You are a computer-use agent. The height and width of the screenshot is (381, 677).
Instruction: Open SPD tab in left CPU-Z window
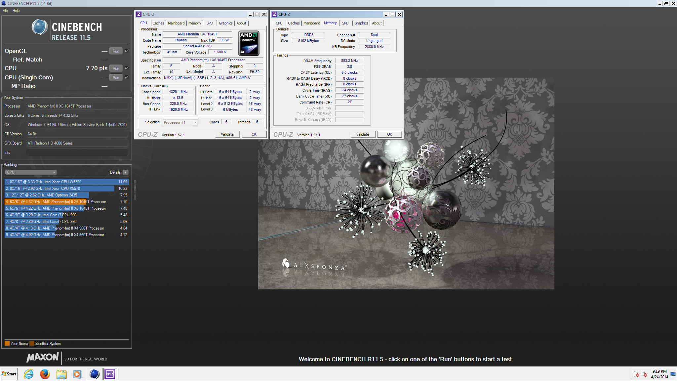[x=210, y=23]
